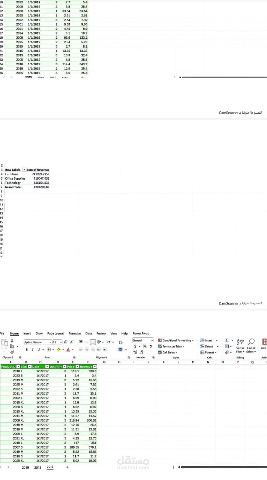Toggle Underline formatting

(38, 349)
